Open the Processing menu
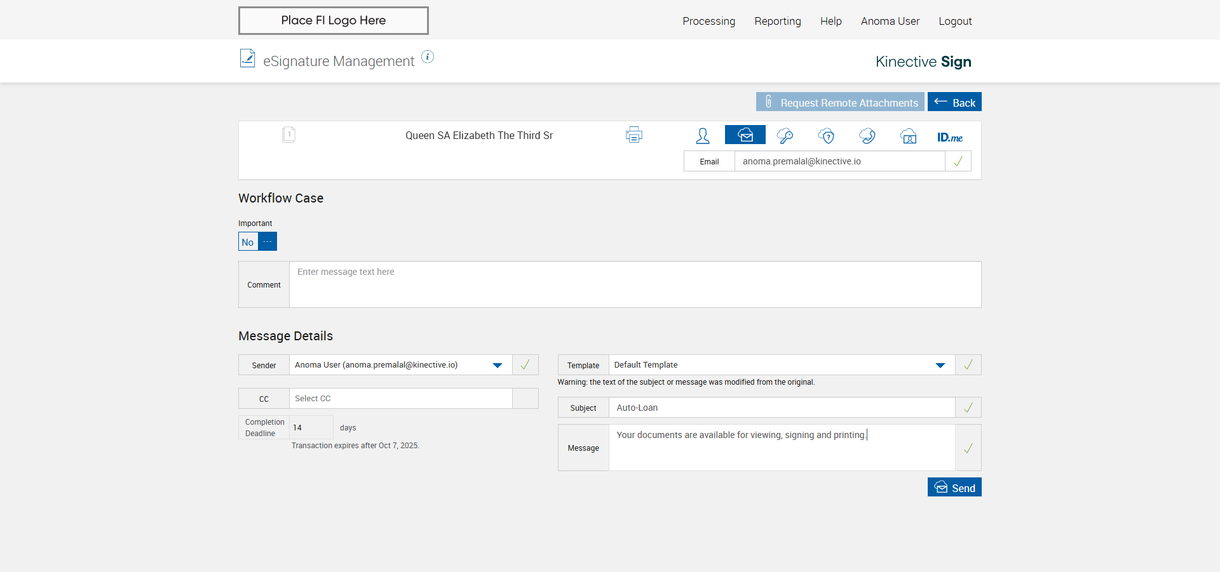This screenshot has height=572, width=1220. tap(708, 21)
